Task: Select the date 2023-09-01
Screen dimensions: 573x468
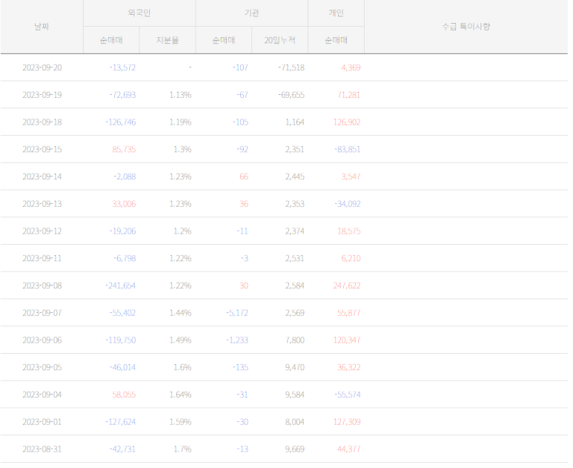Action: click(42, 422)
